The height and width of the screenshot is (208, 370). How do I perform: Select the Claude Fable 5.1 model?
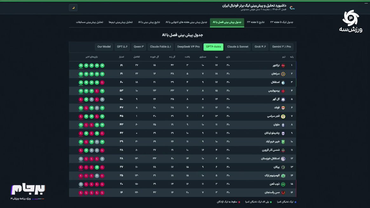pyautogui.click(x=160, y=47)
